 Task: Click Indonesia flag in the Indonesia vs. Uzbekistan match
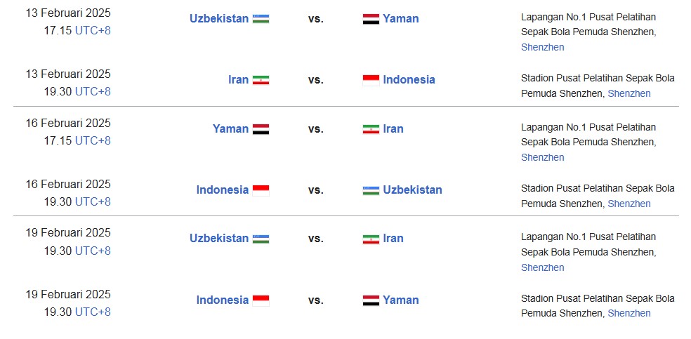click(x=261, y=190)
